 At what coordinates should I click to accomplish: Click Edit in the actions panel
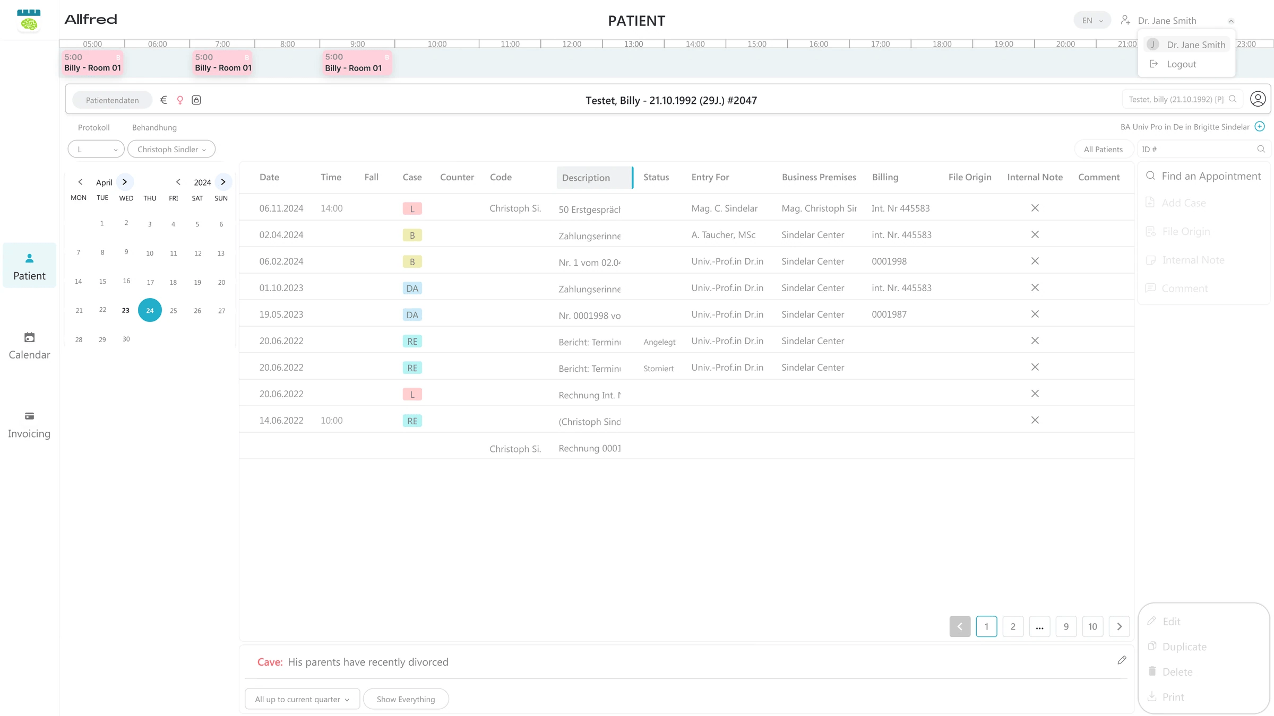1165,621
